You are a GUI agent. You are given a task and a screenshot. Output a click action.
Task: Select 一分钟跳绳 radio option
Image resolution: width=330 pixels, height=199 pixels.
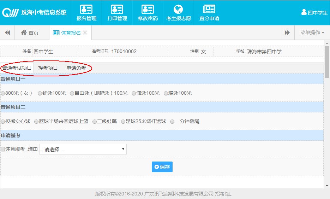(172, 122)
